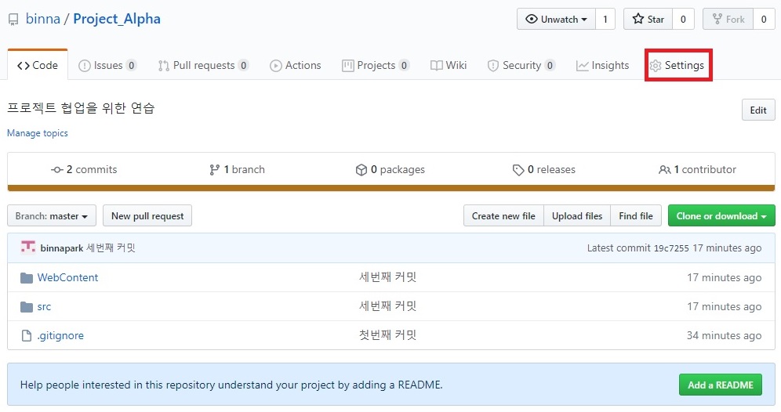Open src row commit message 세번째 커밋
This screenshot has width=781, height=412.
click(387, 306)
